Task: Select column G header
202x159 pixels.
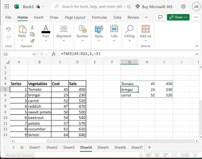Action: [x=129, y=62]
